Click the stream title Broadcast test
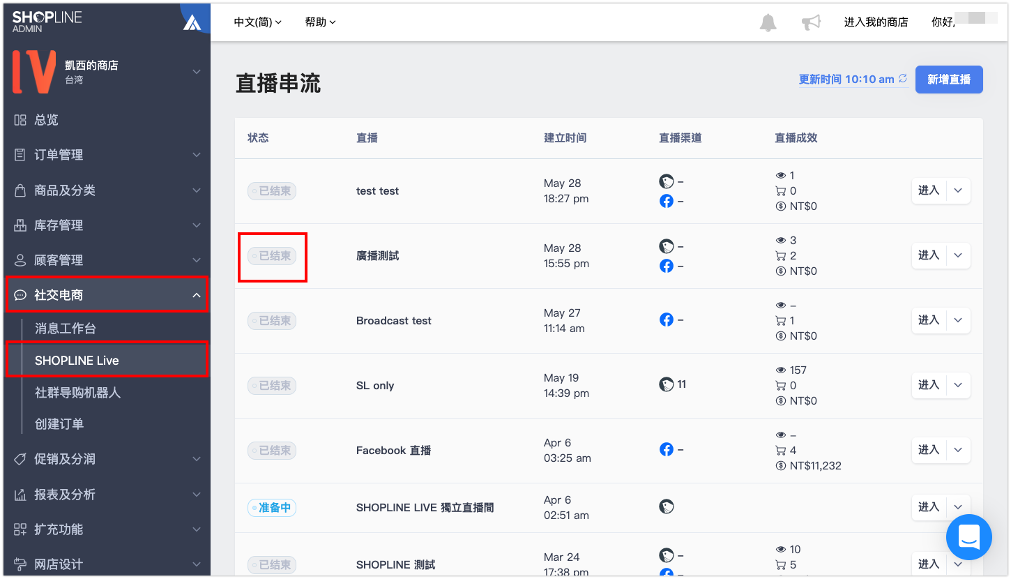The width and height of the screenshot is (1011, 579). coord(394,321)
